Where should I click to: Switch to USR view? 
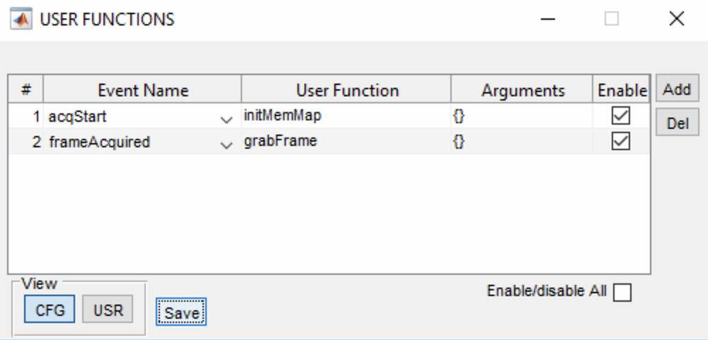[108, 310]
